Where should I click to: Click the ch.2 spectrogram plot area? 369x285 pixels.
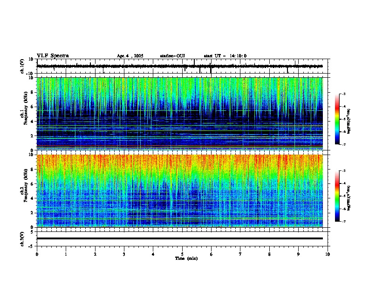(x=180, y=191)
